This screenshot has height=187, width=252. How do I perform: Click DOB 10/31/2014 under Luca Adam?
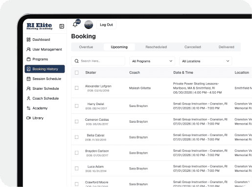point(96,171)
